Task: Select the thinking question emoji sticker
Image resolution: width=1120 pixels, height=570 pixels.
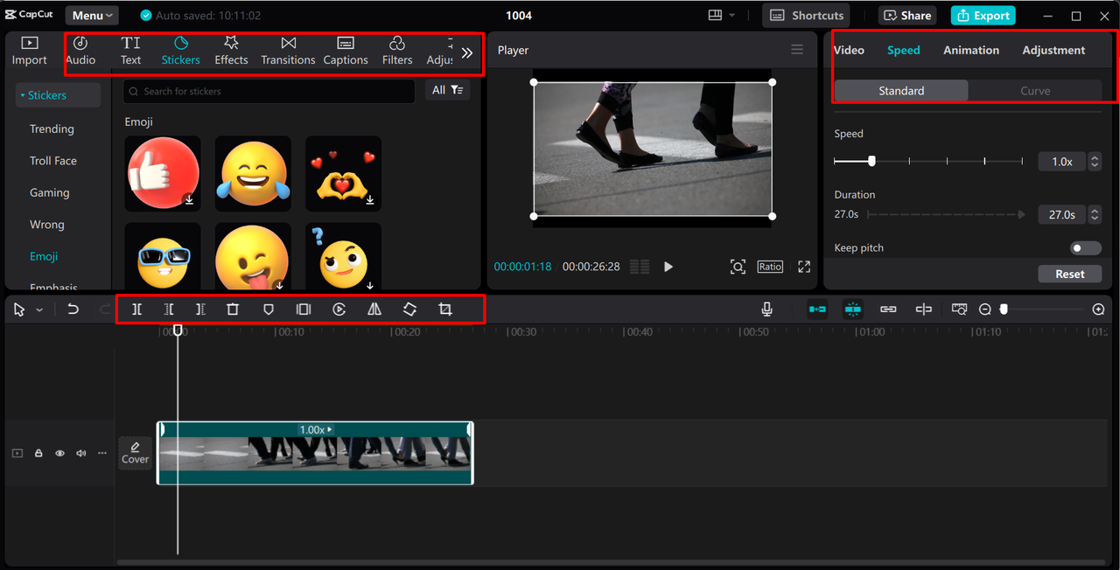Action: click(343, 256)
